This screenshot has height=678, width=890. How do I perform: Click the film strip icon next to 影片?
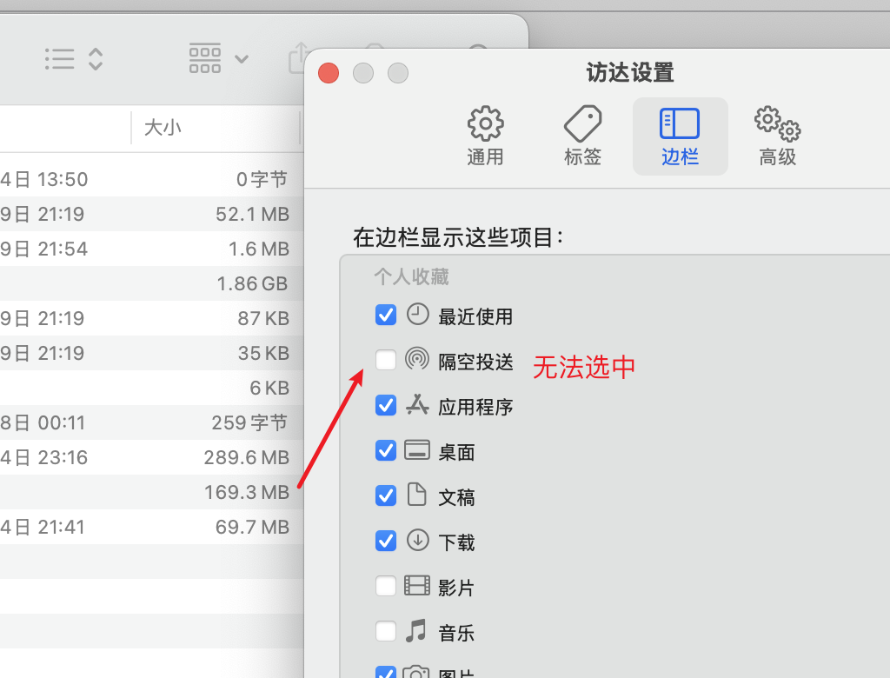point(417,586)
